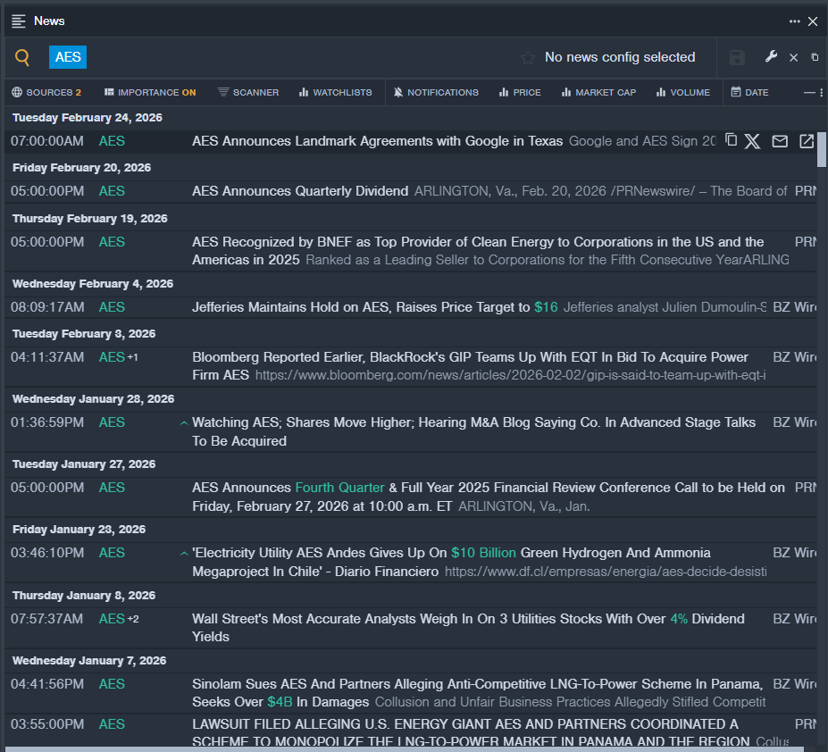828x752 pixels.
Task: Expand the Market Cap filter
Action: (x=598, y=92)
